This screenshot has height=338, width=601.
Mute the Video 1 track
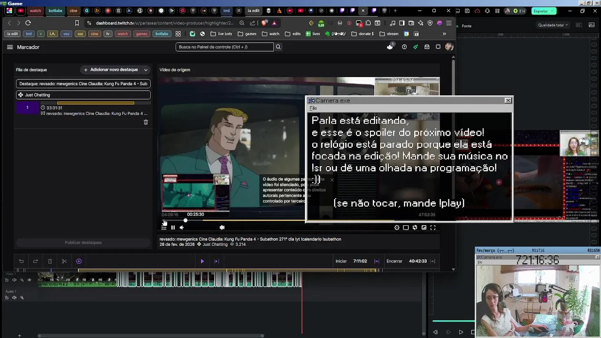pyautogui.click(x=14, y=280)
